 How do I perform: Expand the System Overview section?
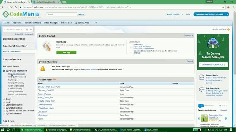point(190,62)
